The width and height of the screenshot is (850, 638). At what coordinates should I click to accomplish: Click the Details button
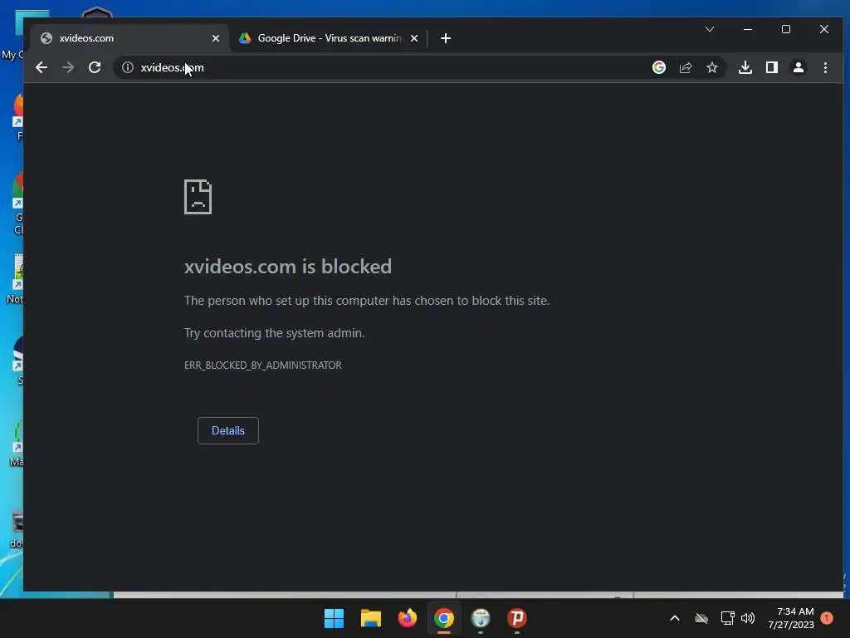[228, 431]
